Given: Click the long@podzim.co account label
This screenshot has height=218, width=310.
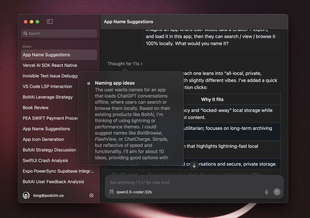Looking at the screenshot, I should 48,195.
